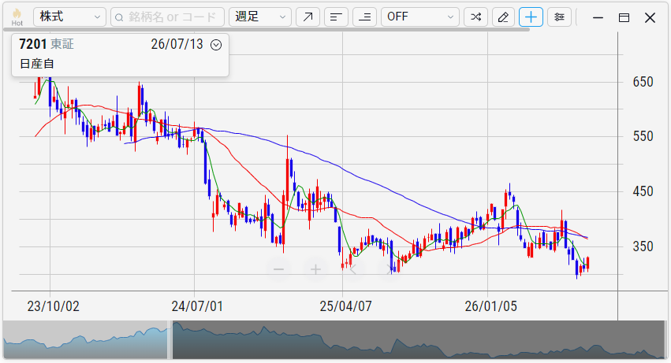Click the 銘柄名 or コード search field
The width and height of the screenshot is (671, 363).
coord(167,17)
